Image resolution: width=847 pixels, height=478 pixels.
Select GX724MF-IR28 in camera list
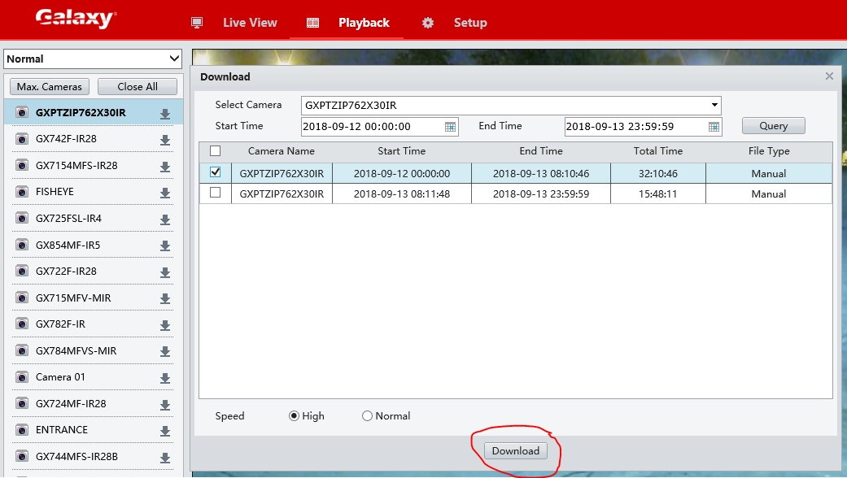71,403
